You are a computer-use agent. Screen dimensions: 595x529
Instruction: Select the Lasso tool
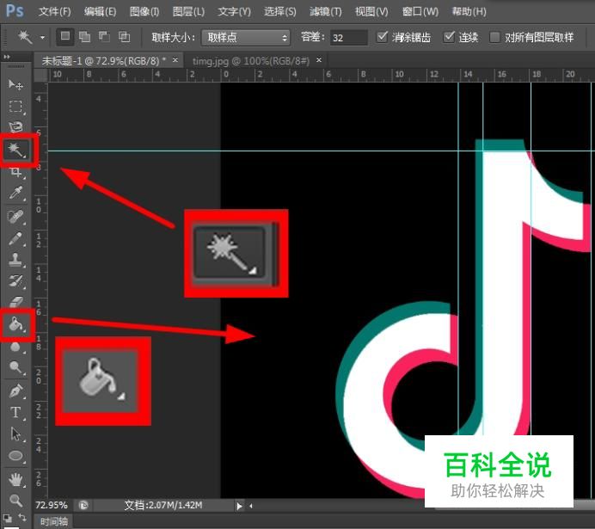(15, 126)
